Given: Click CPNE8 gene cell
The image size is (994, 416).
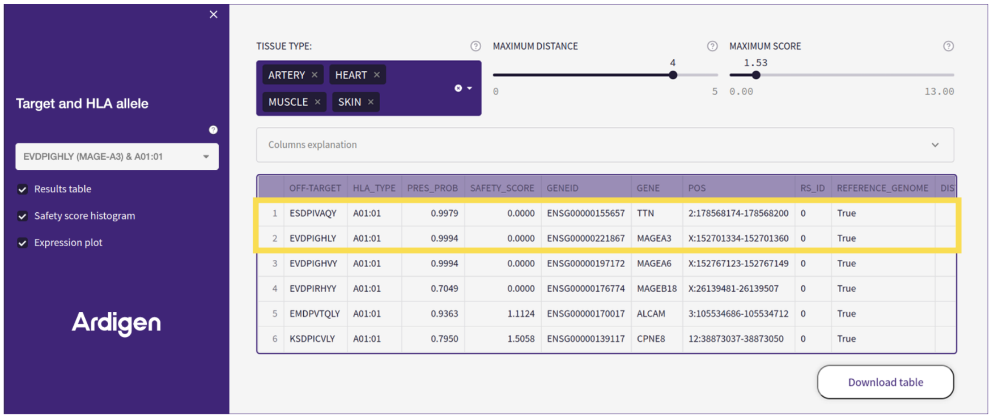Looking at the screenshot, I should [657, 339].
